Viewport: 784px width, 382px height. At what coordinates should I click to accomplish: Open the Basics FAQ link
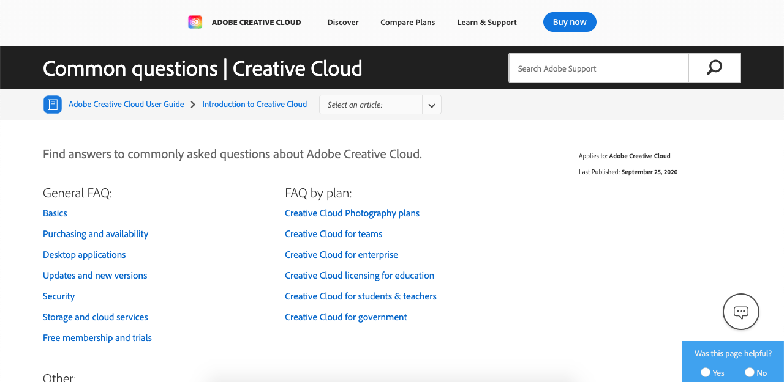(x=55, y=213)
